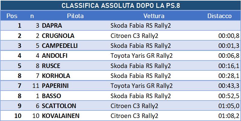This screenshot has width=241, height=121.
Task: Select the SCATTOLON driver name
Action: point(59,106)
